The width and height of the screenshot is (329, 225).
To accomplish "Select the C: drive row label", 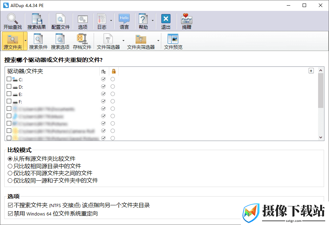I will click(20, 79).
